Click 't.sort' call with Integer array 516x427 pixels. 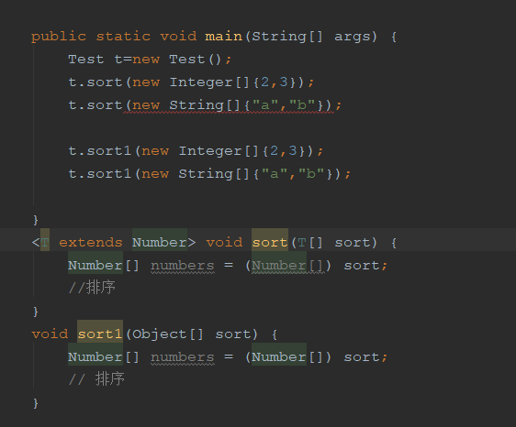pyautogui.click(x=95, y=82)
